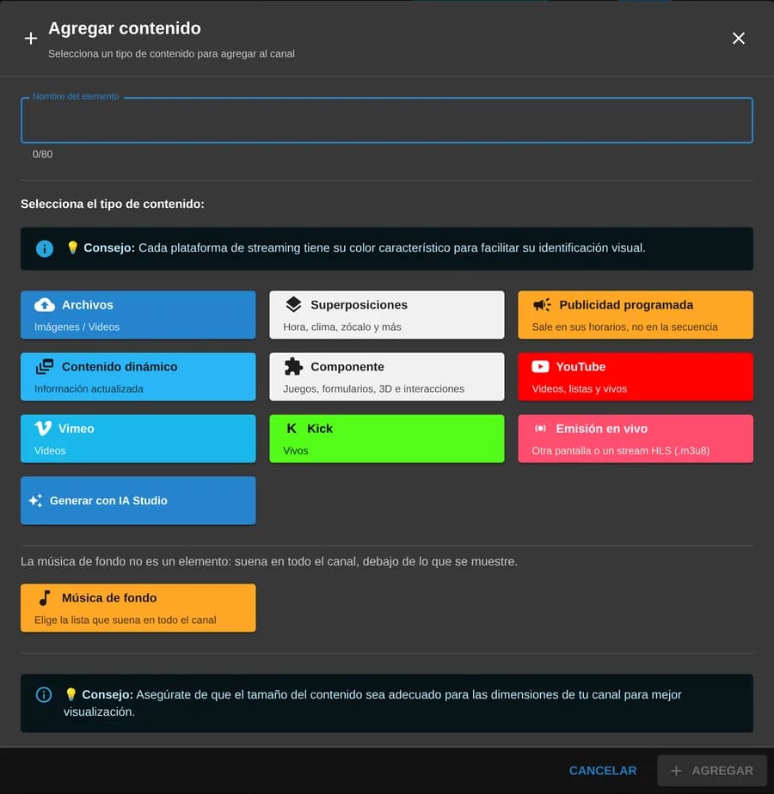
Task: Click the music note icon on Música de fondo
Action: [x=45, y=598]
